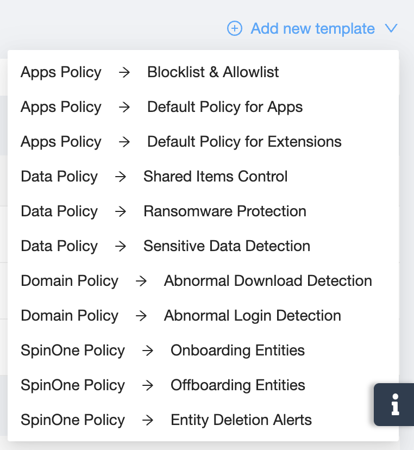Select Apps Policy Blocklist & Allowlist template
The width and height of the screenshot is (414, 450).
pos(212,72)
